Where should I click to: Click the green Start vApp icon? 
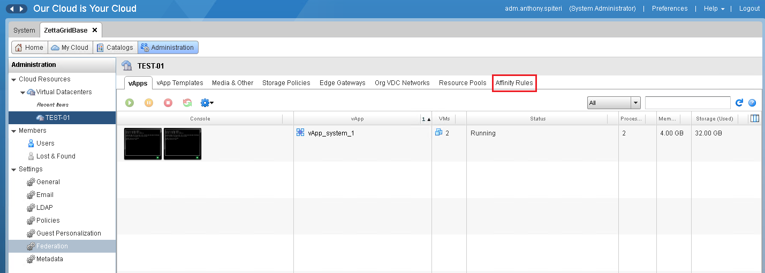130,103
